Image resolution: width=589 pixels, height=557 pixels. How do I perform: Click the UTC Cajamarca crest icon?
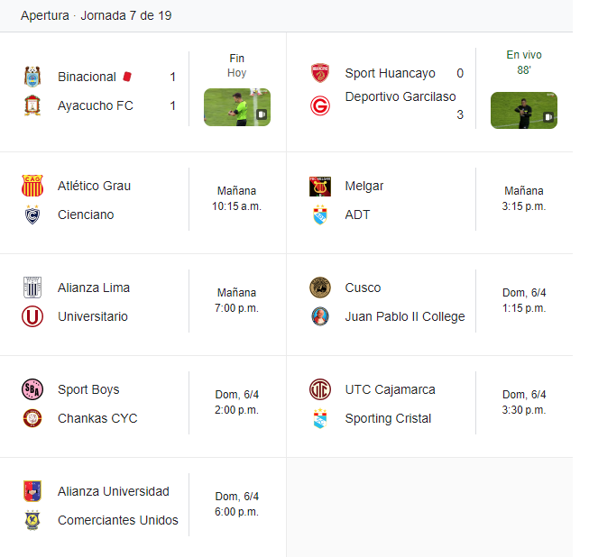319,389
